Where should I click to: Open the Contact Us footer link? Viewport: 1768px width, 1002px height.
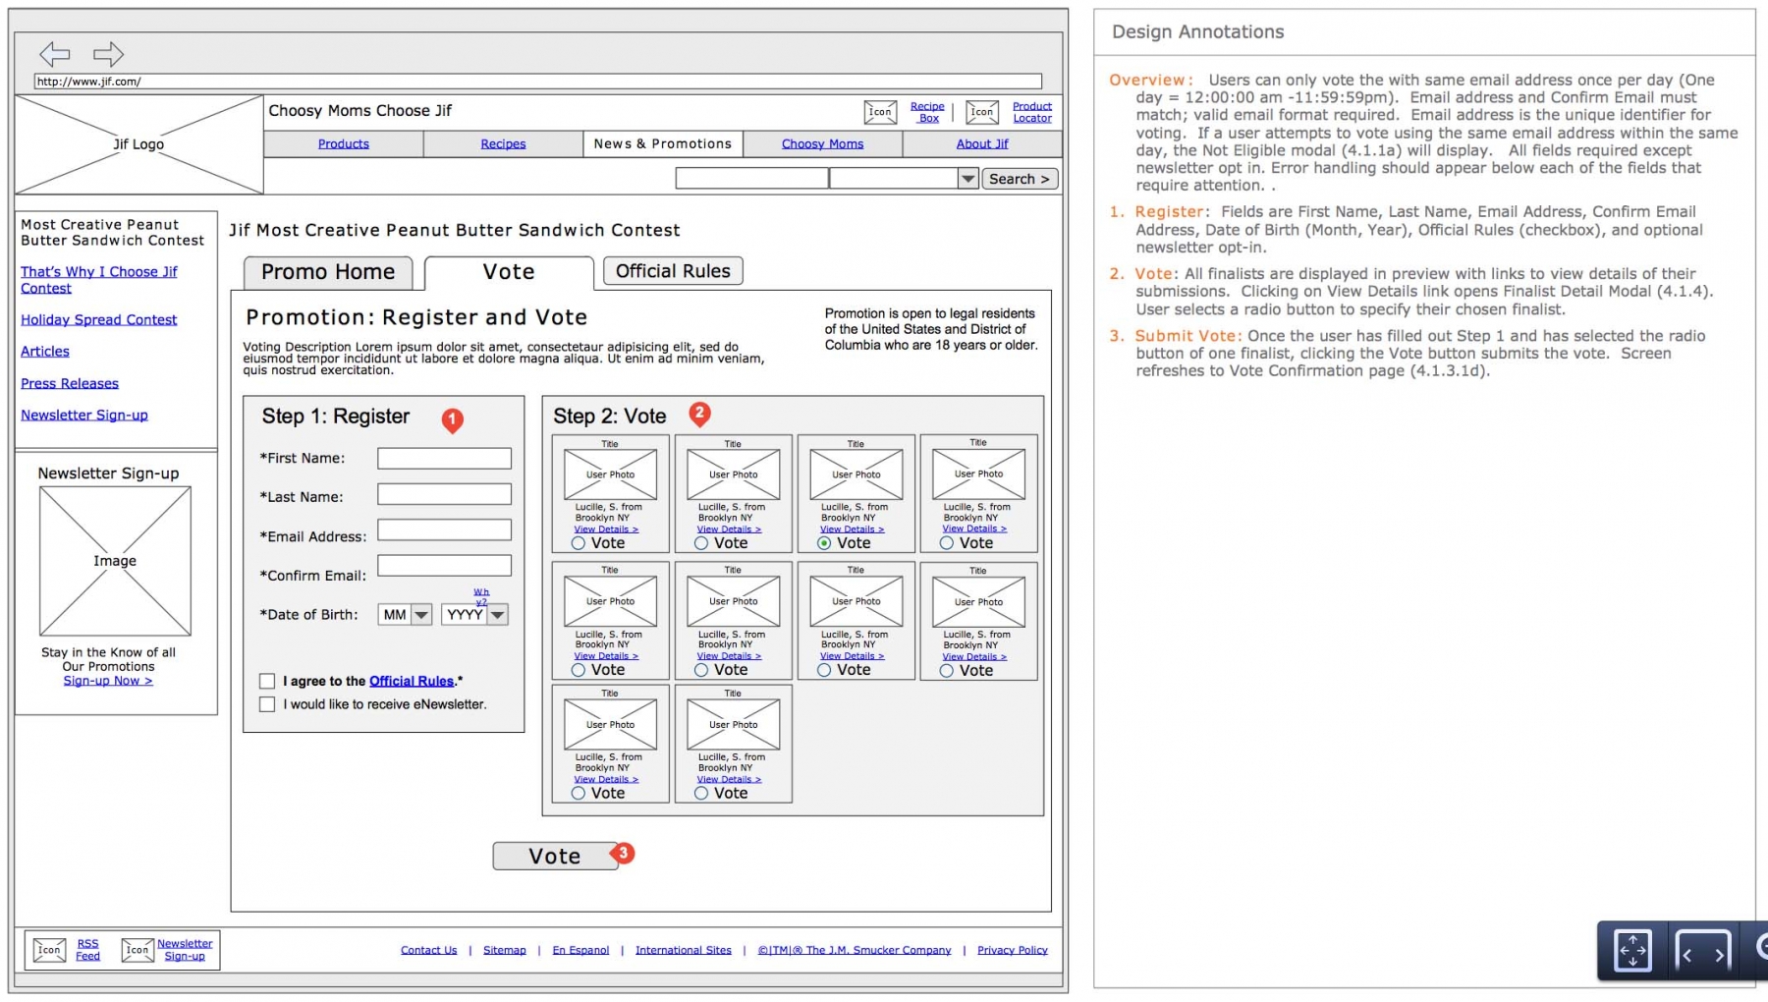[x=428, y=950]
